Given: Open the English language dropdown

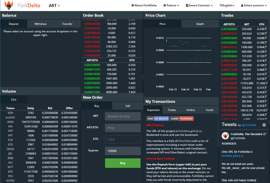Looking at the screenshot, I should 227,5.
